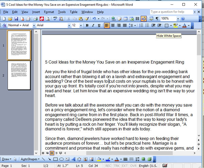Image resolution: width=204 pixels, height=168 pixels.
Task: Apply Fill Color paint bucket
Action: click(x=99, y=159)
